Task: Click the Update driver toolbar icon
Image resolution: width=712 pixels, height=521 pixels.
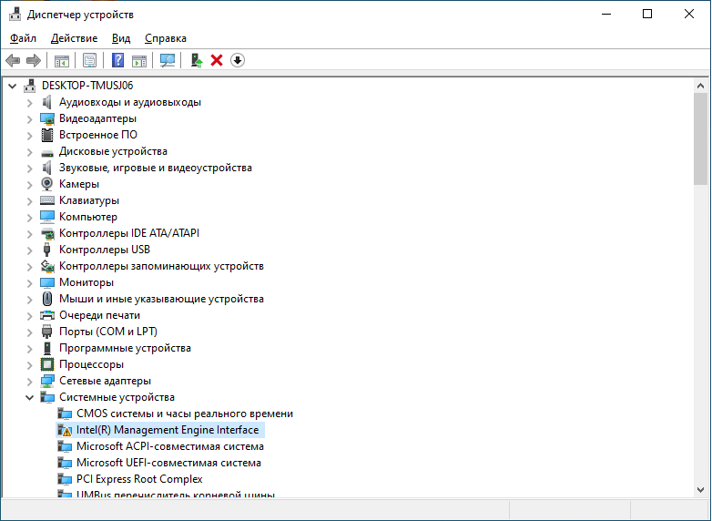Action: coord(196,60)
